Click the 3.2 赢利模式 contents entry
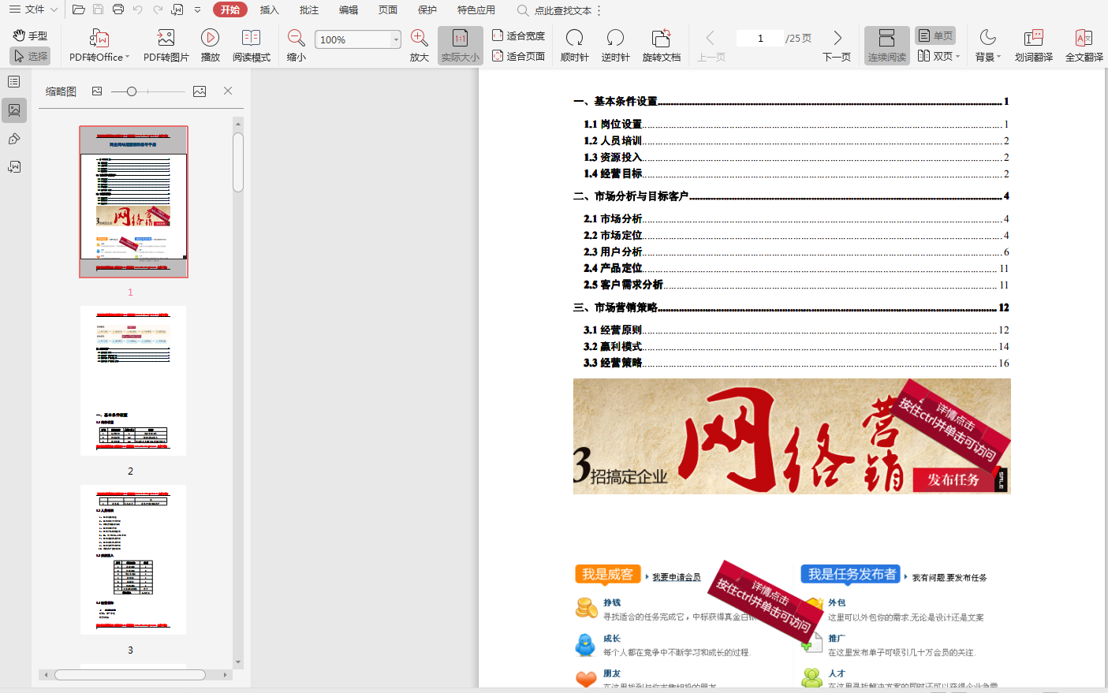 pyautogui.click(x=796, y=346)
